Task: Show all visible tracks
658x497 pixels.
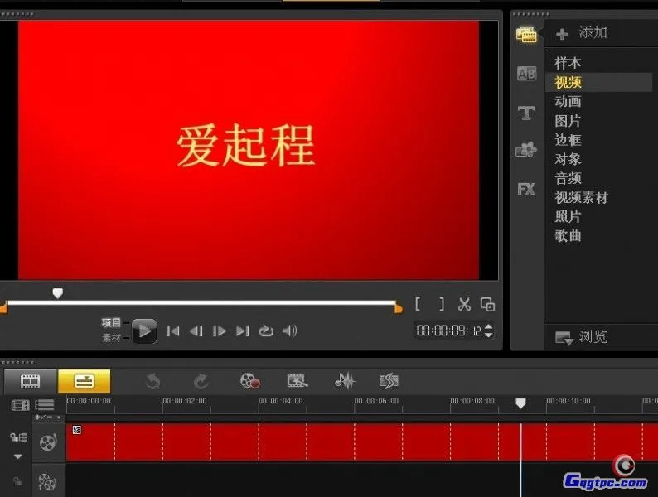Action: [x=20, y=405]
